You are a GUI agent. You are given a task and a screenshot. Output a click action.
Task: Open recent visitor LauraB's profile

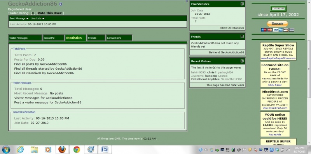[223, 76]
